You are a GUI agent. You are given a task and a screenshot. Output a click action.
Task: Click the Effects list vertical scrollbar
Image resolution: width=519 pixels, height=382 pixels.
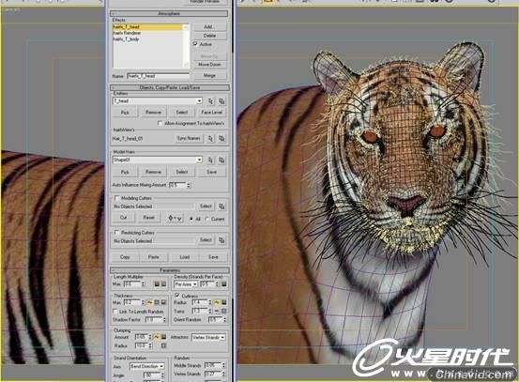(x=187, y=45)
